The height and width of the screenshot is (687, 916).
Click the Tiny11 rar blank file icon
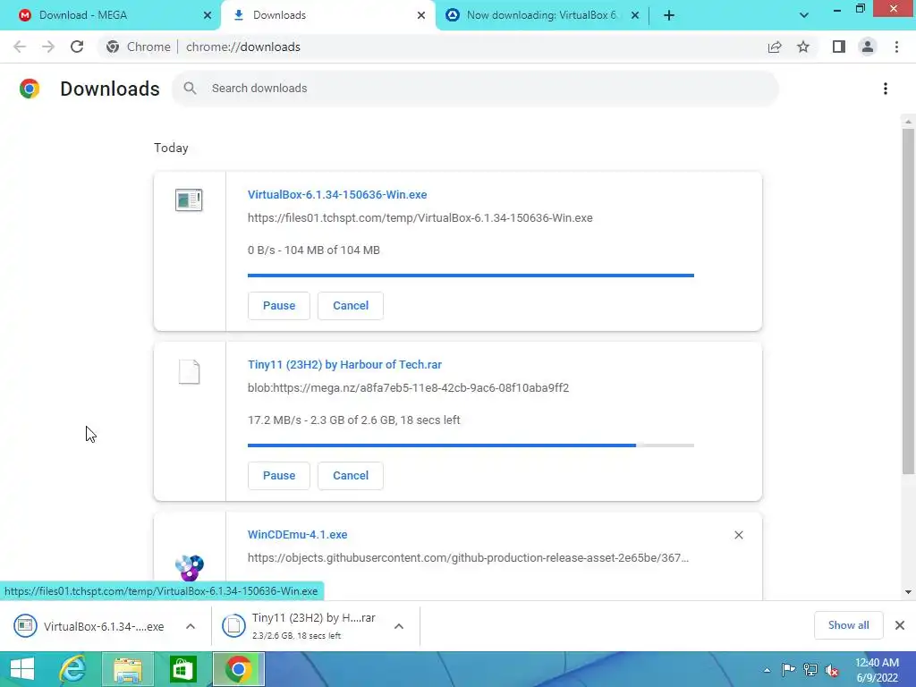189,371
